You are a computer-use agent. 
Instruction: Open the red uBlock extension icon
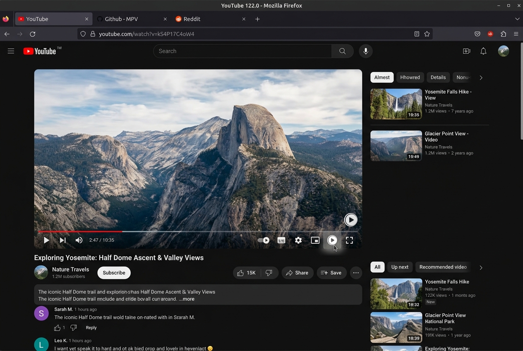coord(490,34)
